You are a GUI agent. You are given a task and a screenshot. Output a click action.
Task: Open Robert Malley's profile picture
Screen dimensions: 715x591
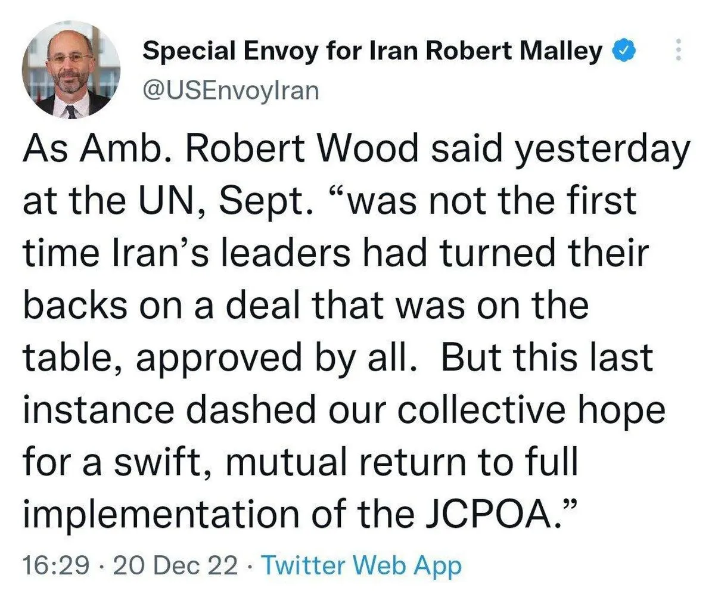coord(71,70)
